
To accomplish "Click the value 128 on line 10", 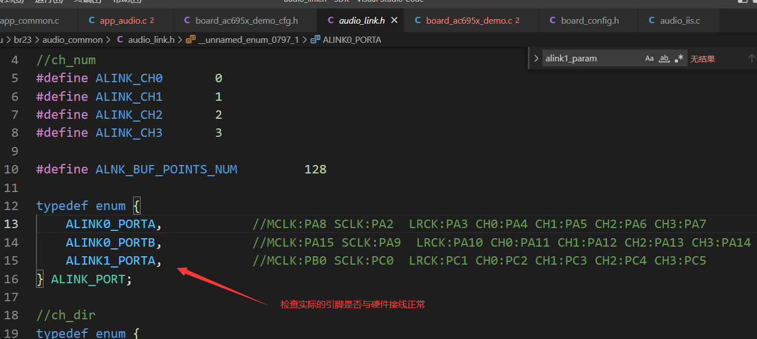I will click(x=315, y=169).
